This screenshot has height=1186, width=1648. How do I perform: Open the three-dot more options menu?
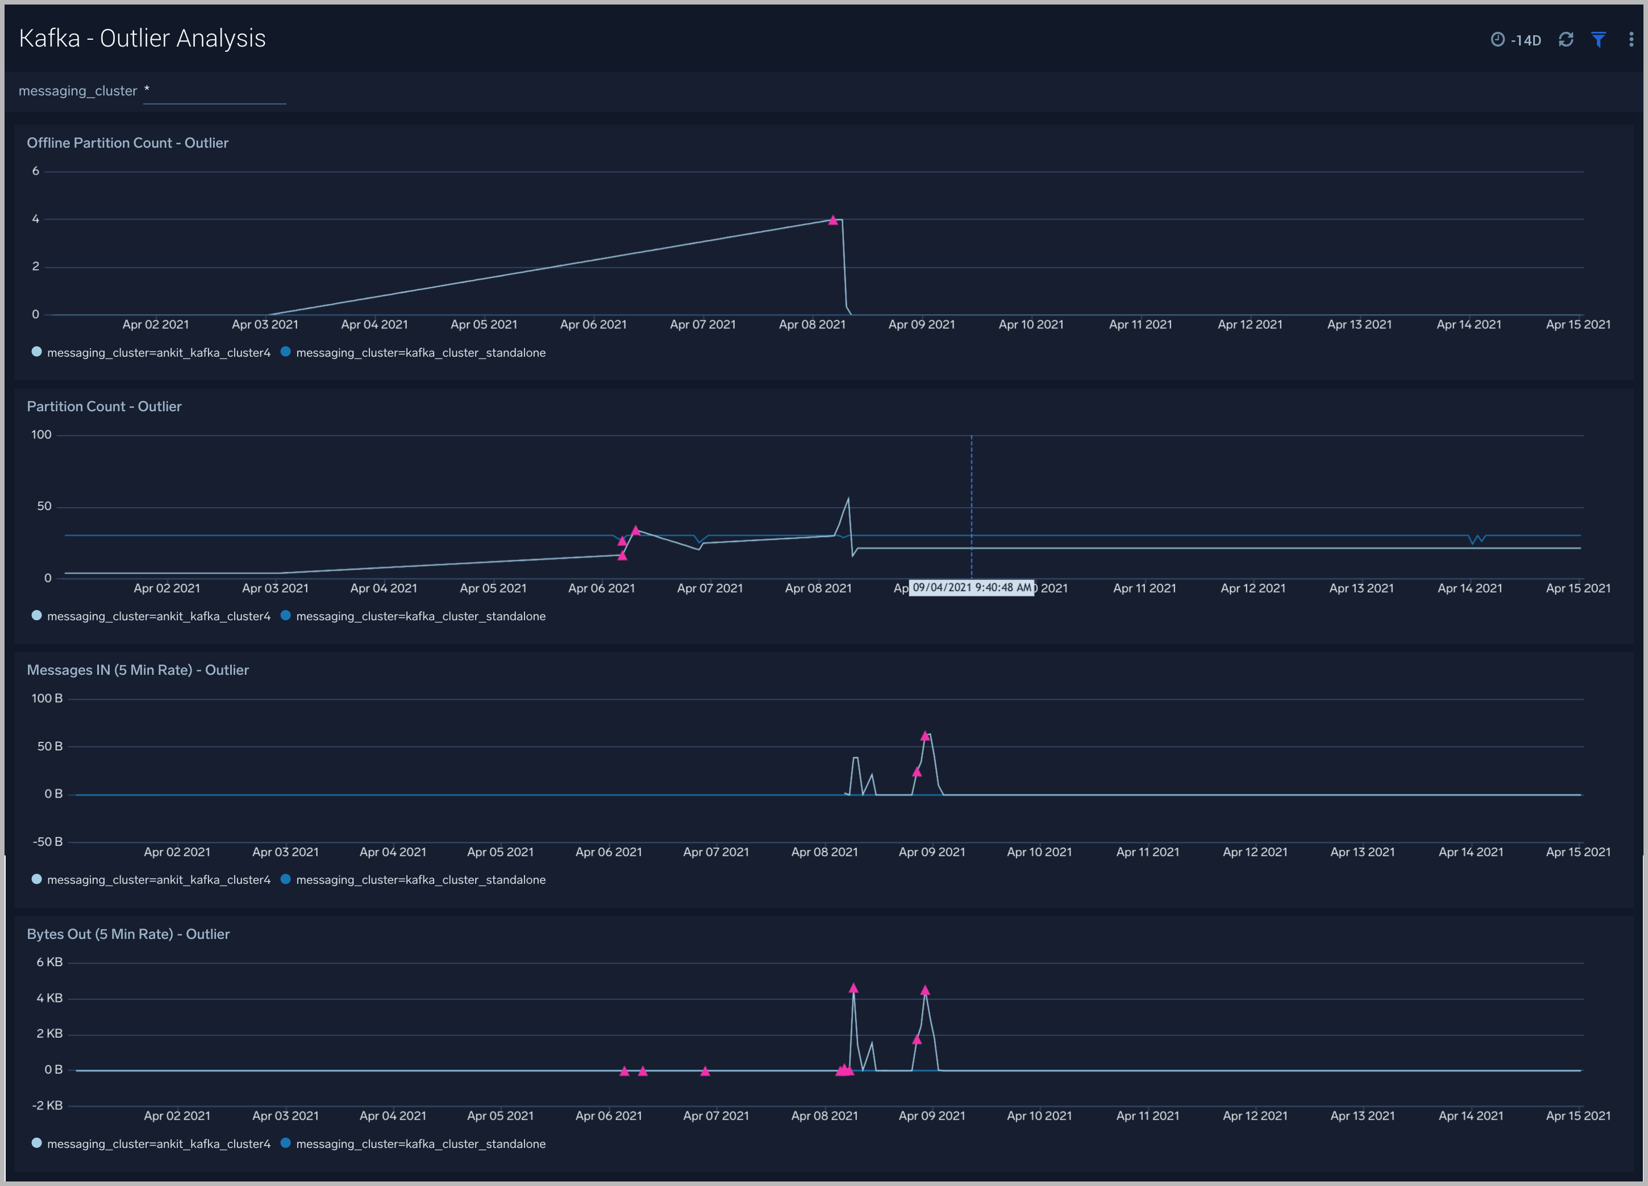(x=1632, y=39)
